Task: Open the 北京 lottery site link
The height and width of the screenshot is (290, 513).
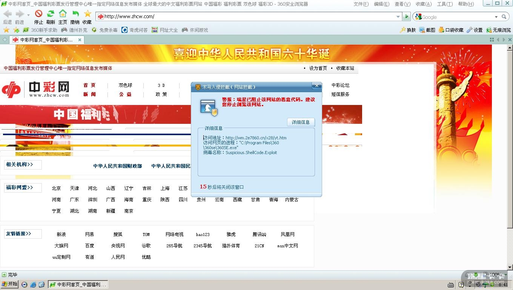Action: click(x=57, y=188)
